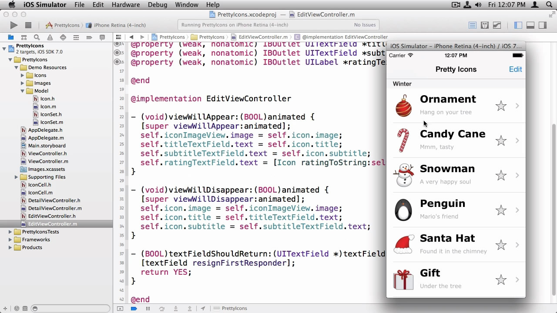Viewport: 557px width, 313px height.
Task: Click Simulate Location arrow icon
Action: pos(203,308)
